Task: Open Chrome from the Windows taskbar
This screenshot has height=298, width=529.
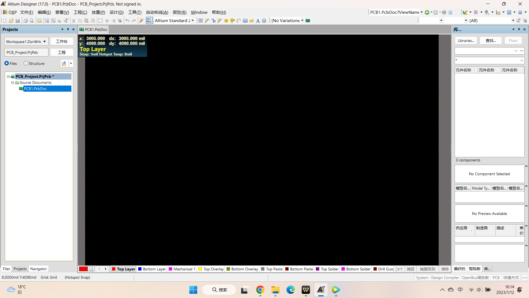Action: pyautogui.click(x=260, y=290)
